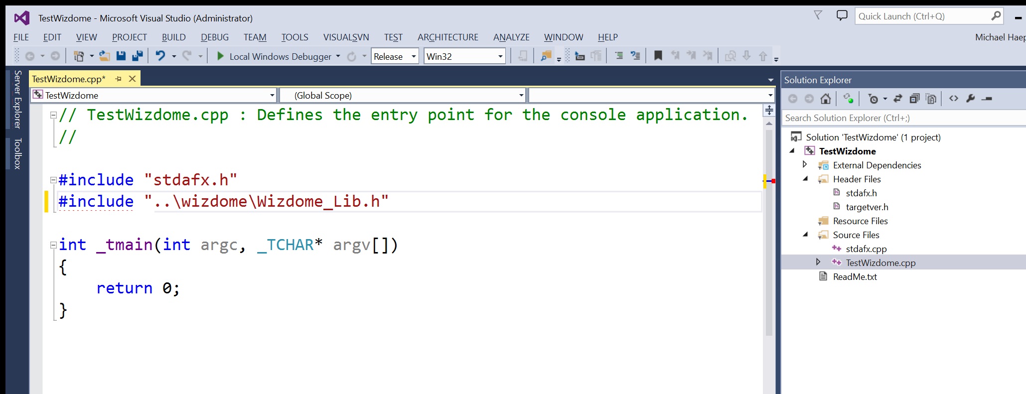Open the Server Explorer side tab
1026x394 pixels.
pos(17,100)
